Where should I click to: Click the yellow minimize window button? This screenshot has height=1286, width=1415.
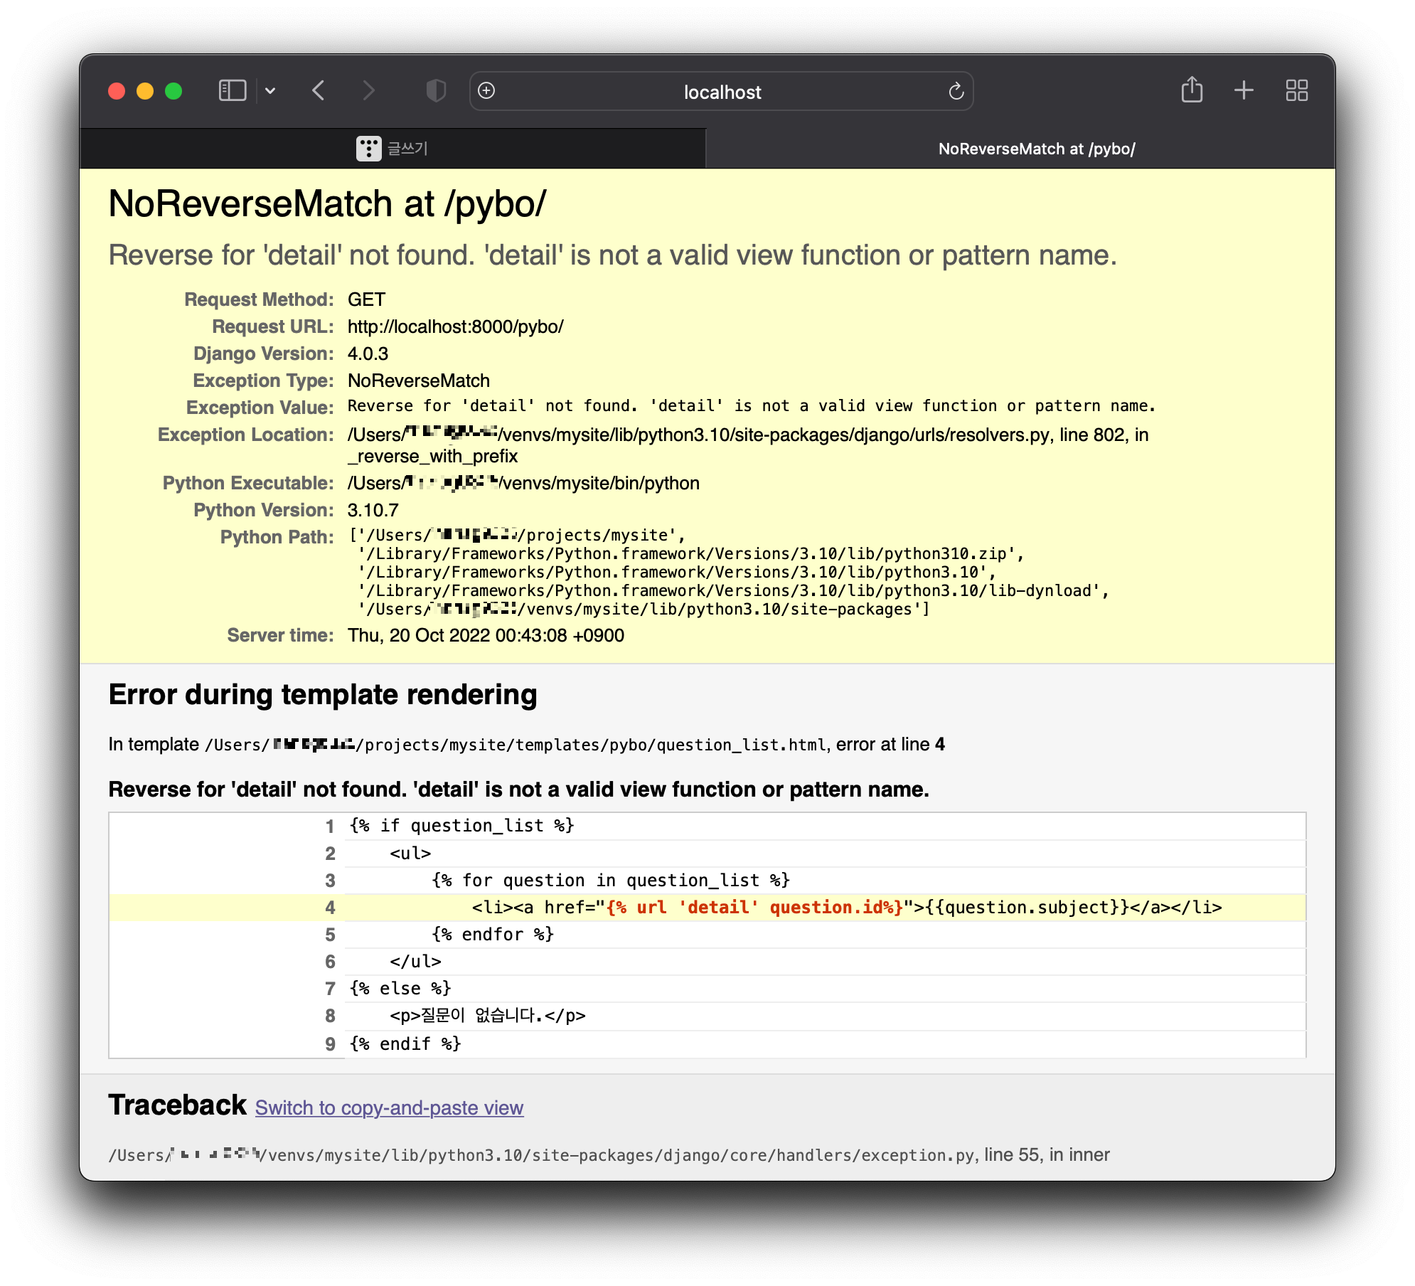click(145, 91)
